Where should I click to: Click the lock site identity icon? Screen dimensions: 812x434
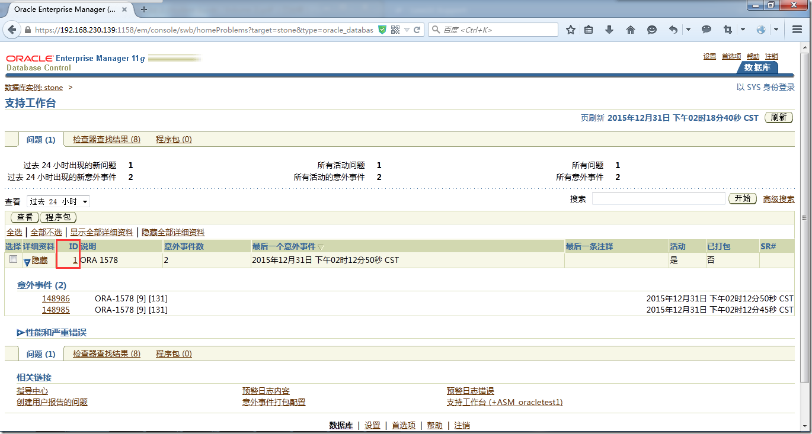click(x=28, y=30)
